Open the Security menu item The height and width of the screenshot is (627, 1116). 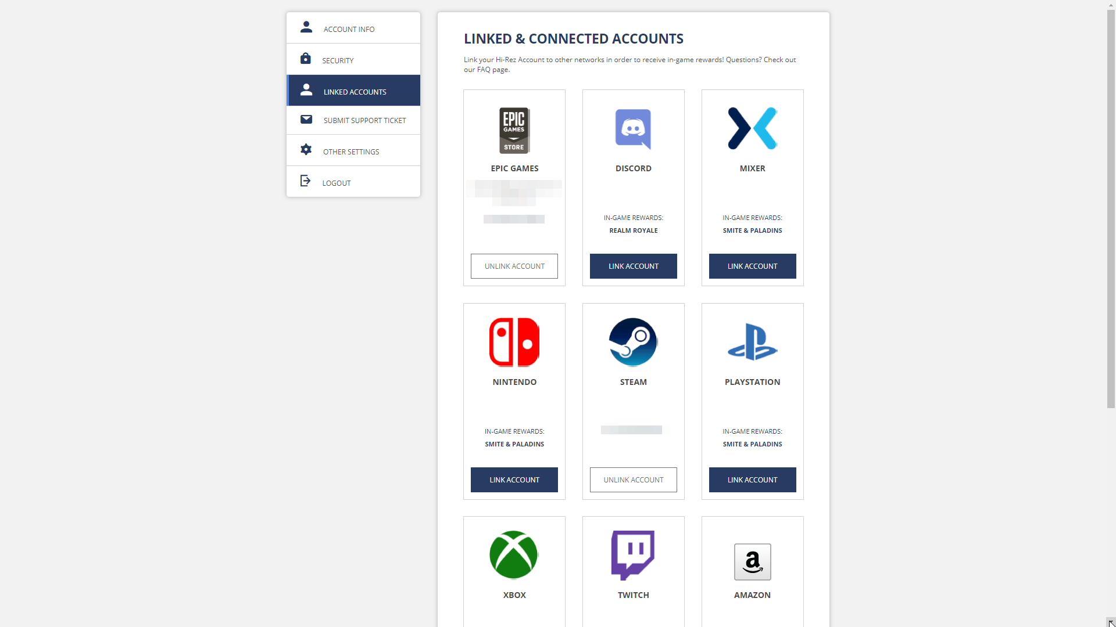coord(353,59)
